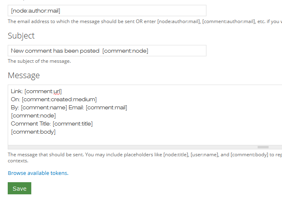
Task: Click the Comment Title: [comment:title] line
Action: pos(52,124)
